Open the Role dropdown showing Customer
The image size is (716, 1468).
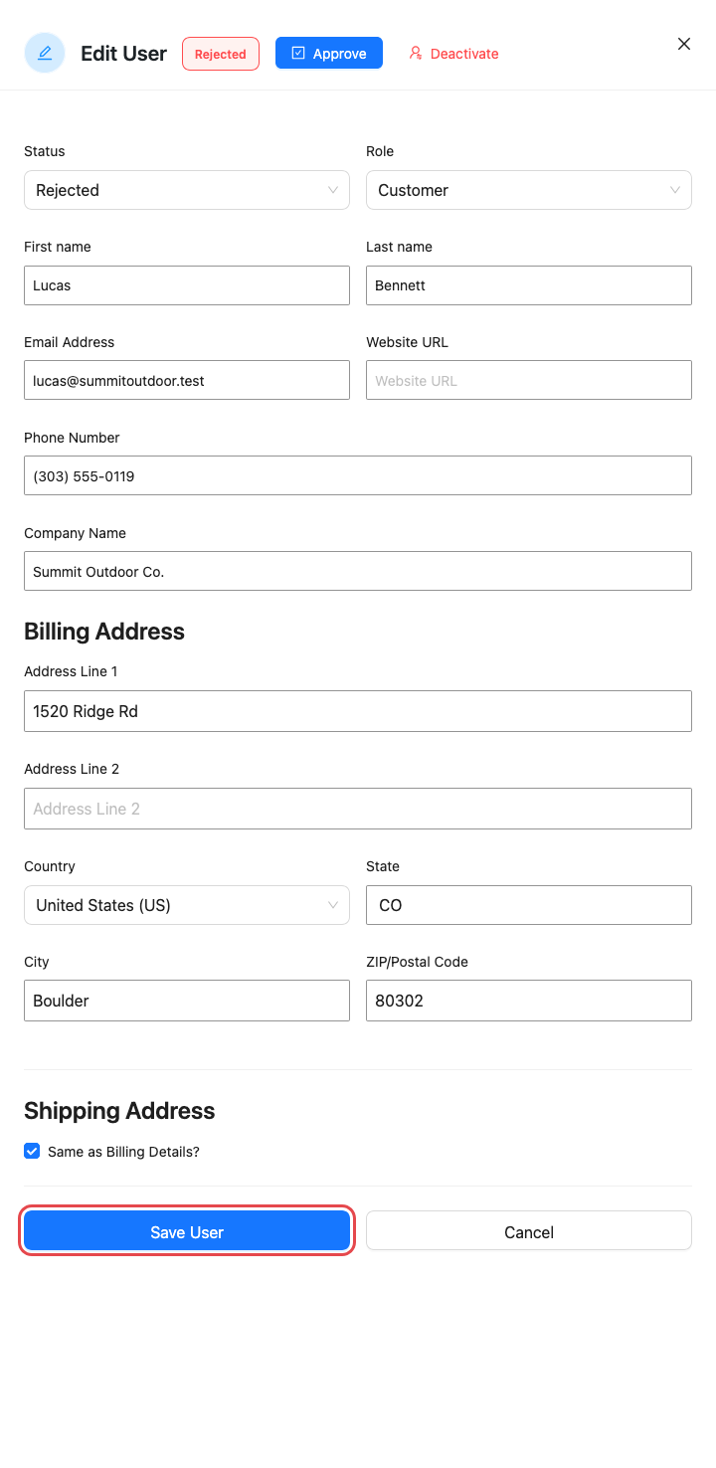(x=529, y=190)
